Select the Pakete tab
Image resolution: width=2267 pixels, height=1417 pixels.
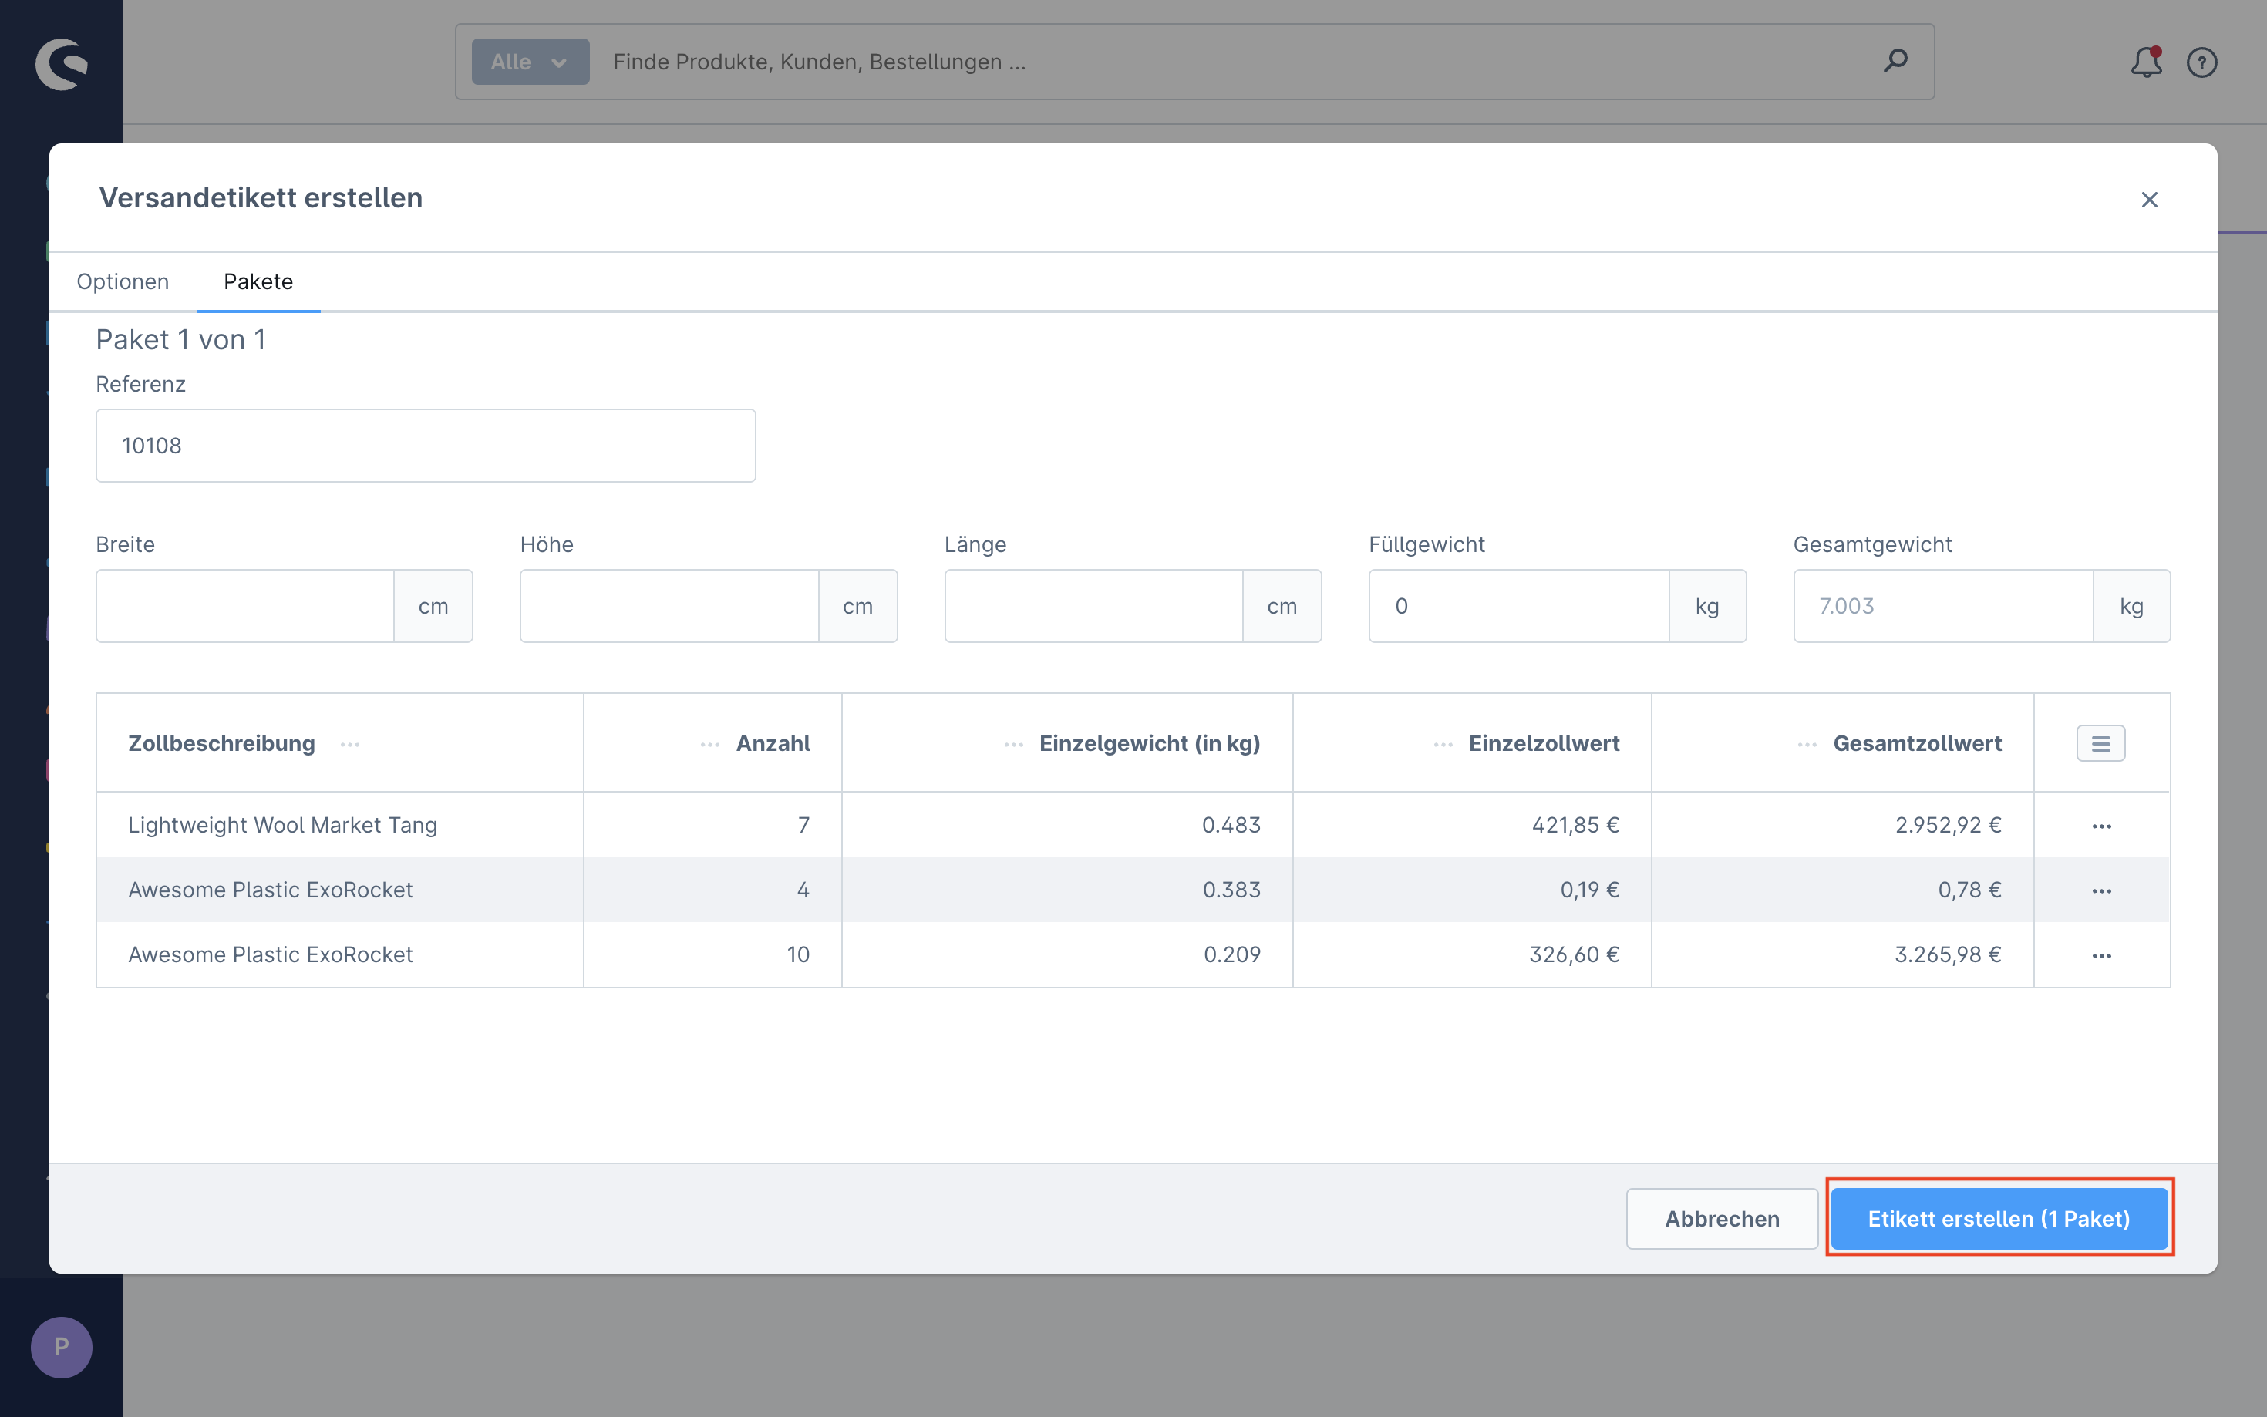tap(258, 281)
